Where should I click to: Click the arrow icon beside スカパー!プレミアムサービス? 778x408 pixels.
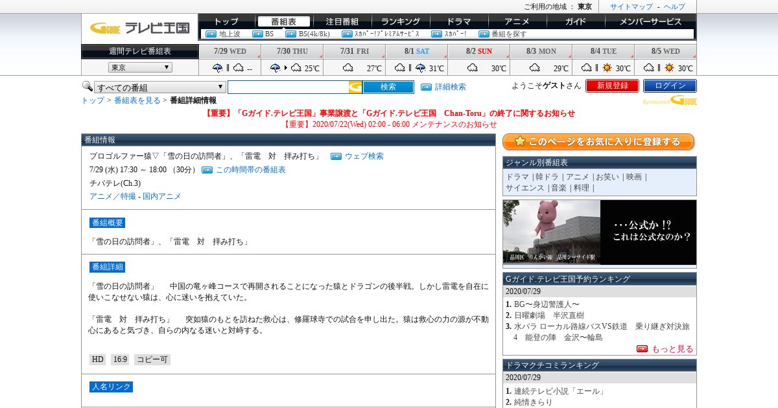tap(347, 34)
